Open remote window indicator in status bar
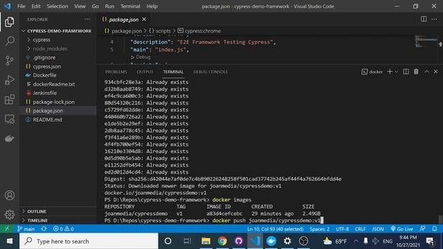The image size is (443, 249). (7, 229)
